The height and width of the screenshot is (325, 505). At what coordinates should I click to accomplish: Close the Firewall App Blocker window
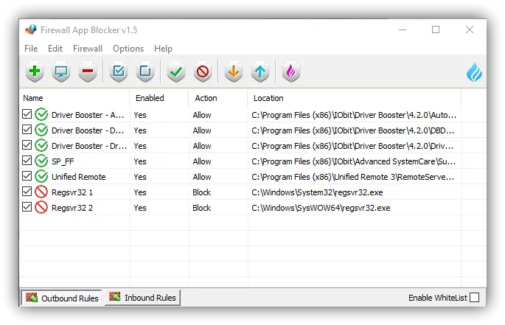[470, 29]
